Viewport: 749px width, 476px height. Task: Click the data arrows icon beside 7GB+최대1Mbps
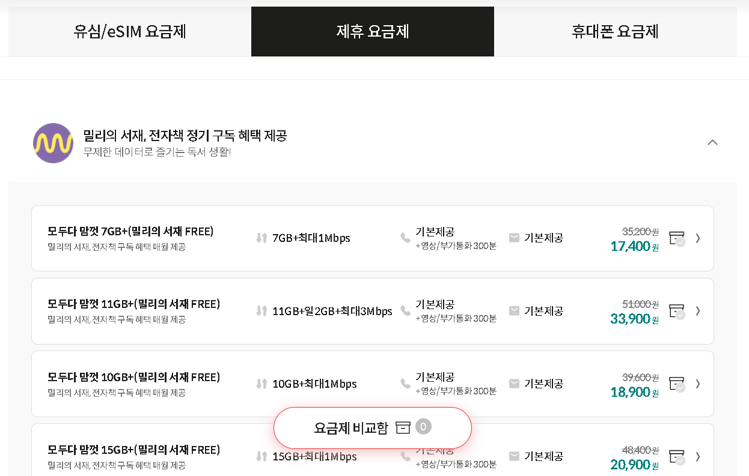[261, 238]
